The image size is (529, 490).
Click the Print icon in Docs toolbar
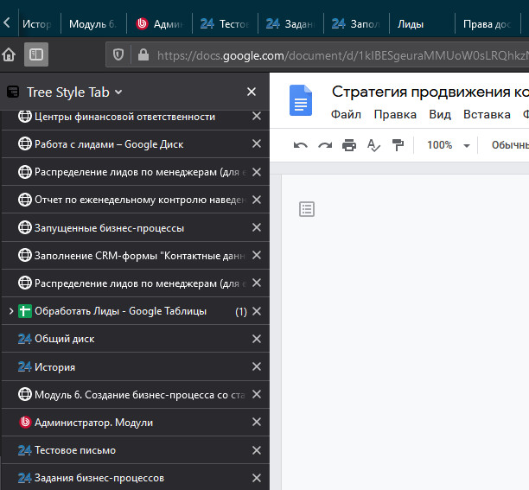349,145
